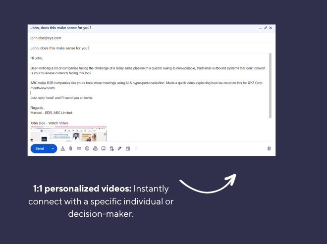This screenshot has height=244, width=327.
Task: Open the John Doe - Watch Video link
Action: tap(49, 123)
